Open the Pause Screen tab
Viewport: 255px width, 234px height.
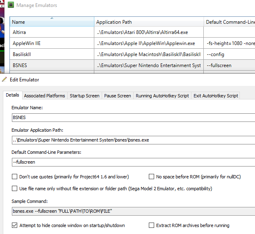point(118,96)
